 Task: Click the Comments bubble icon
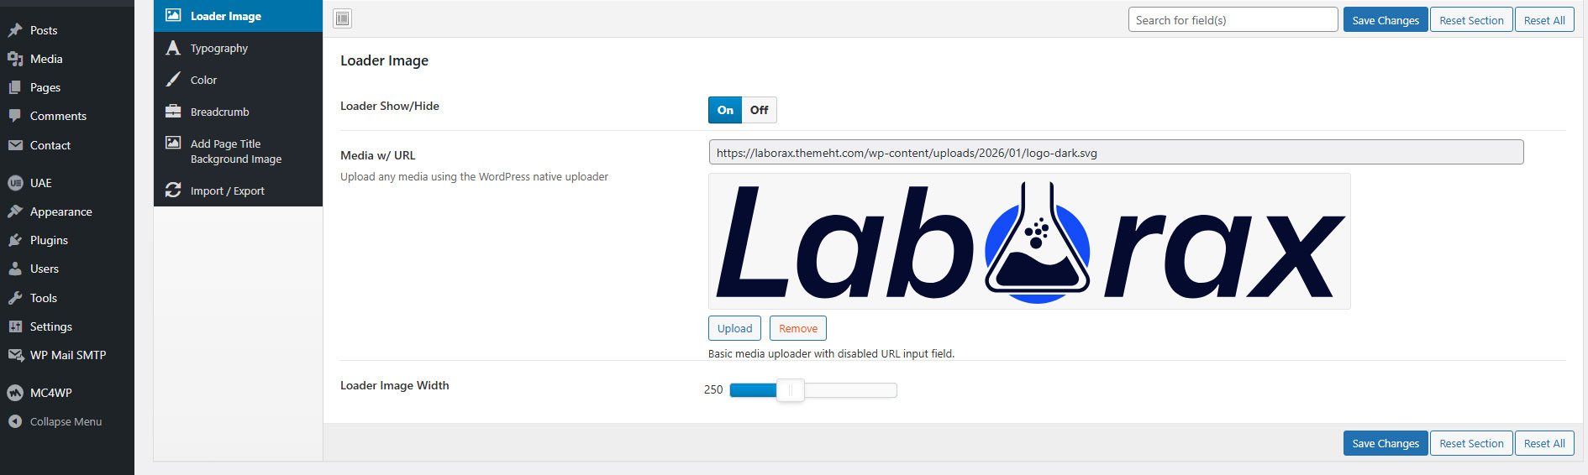15,116
